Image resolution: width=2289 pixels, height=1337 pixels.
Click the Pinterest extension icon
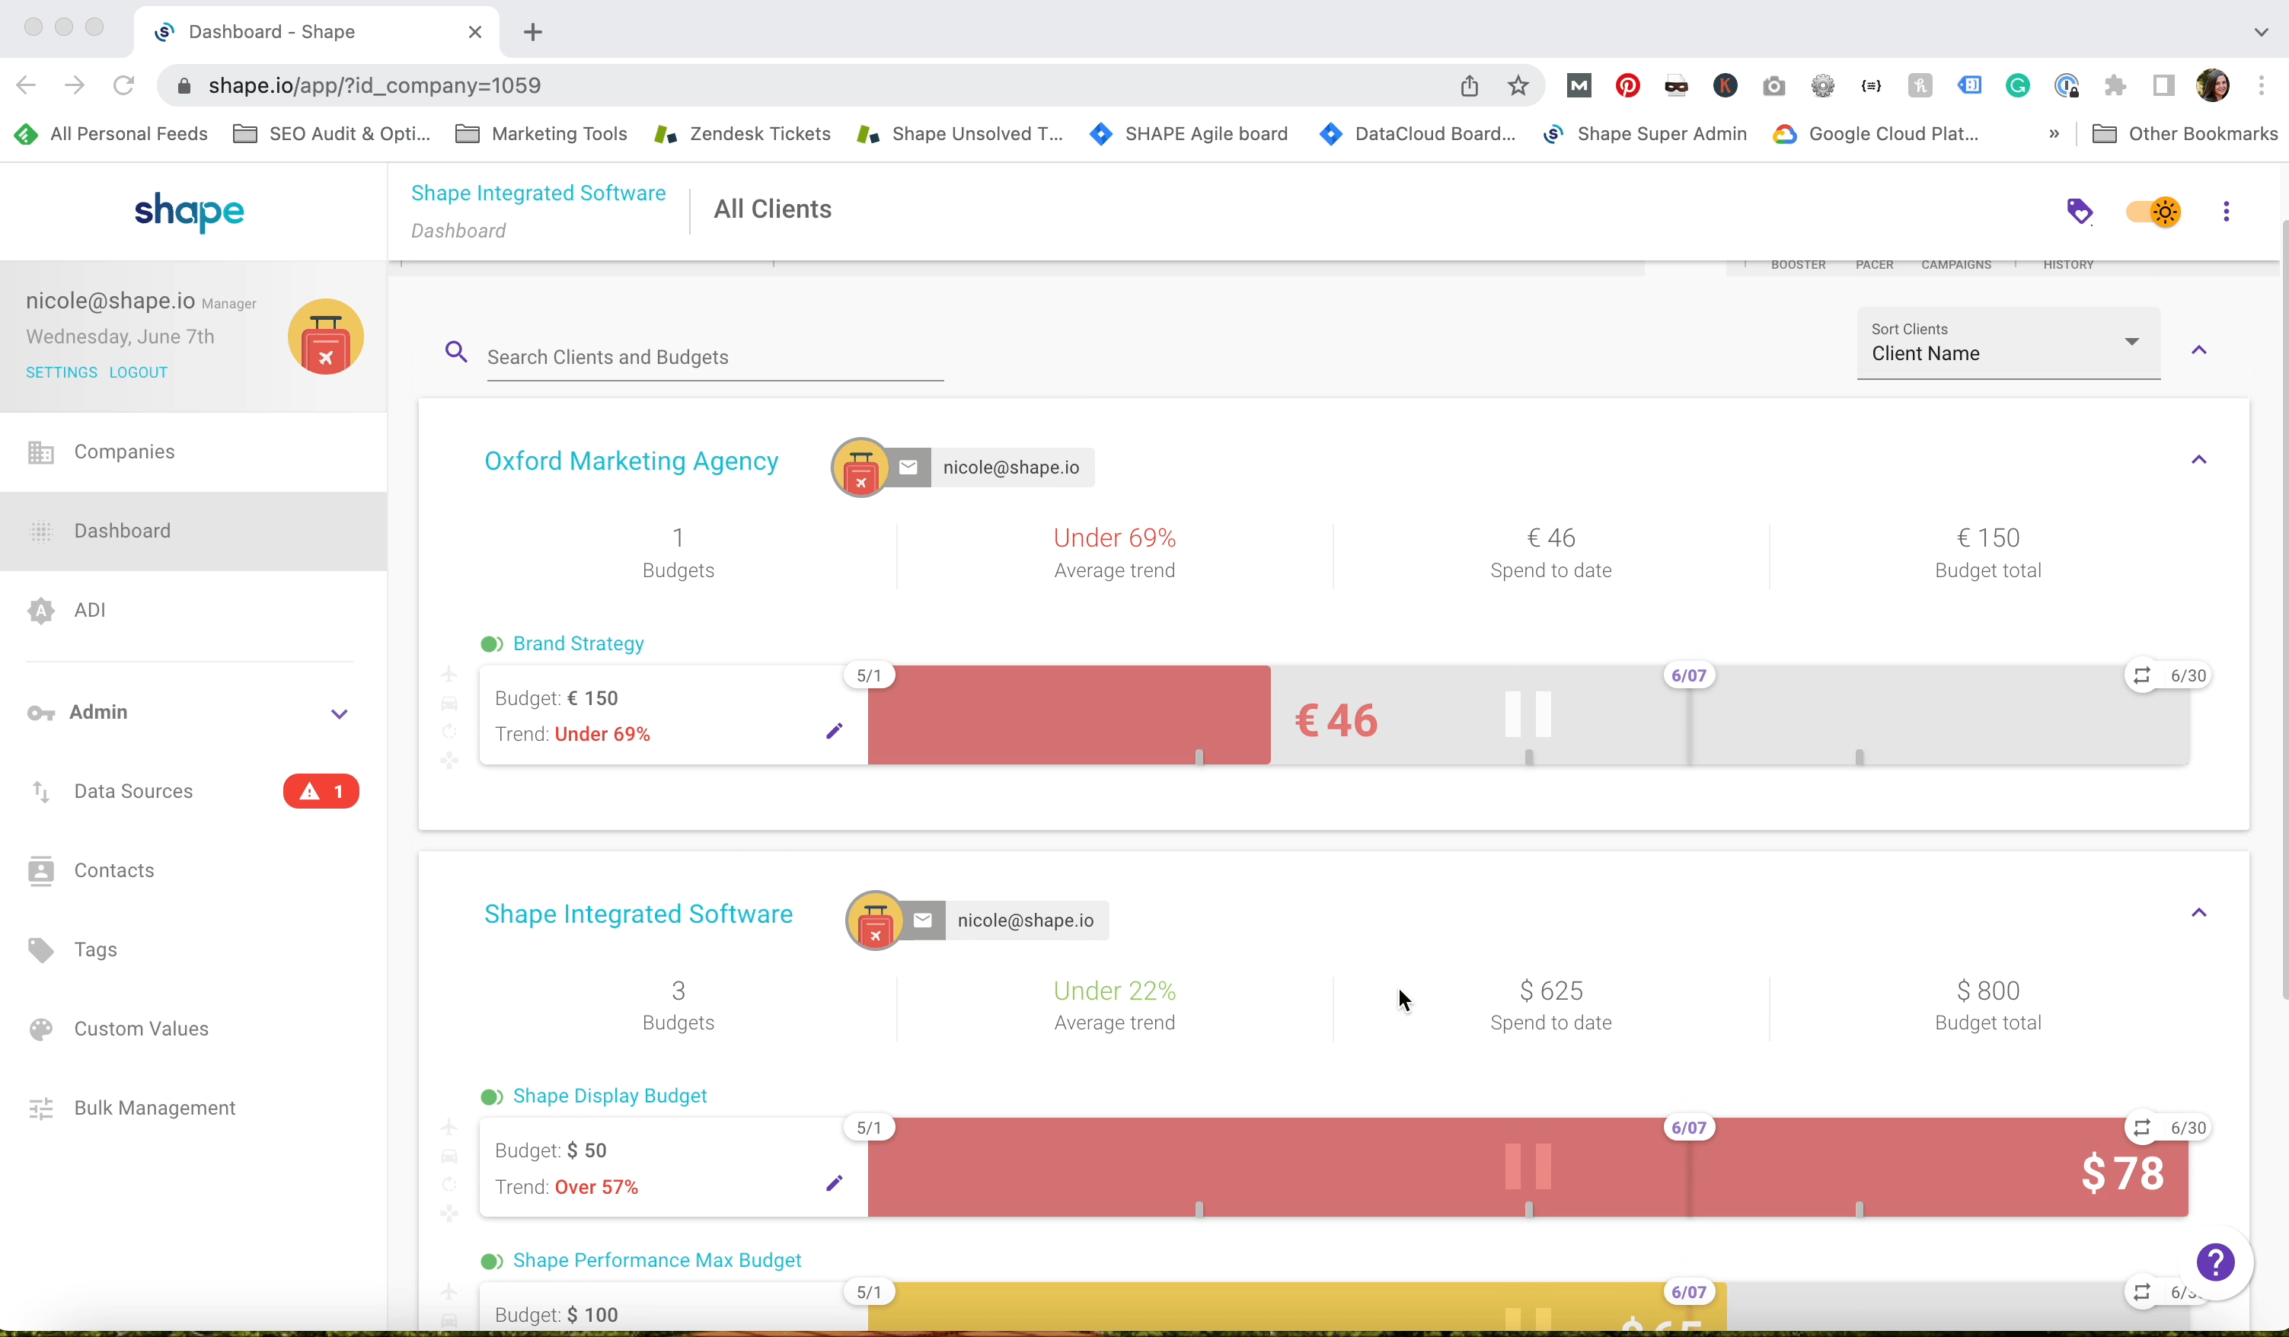pyautogui.click(x=1627, y=85)
